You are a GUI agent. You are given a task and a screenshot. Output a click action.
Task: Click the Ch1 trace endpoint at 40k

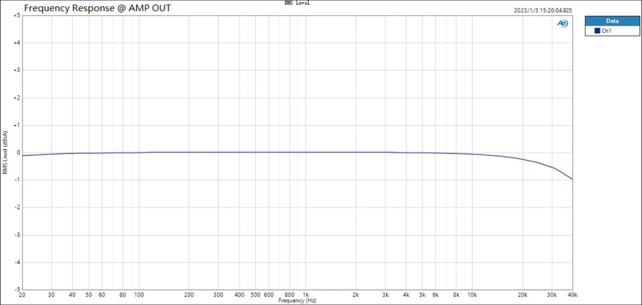click(x=572, y=179)
